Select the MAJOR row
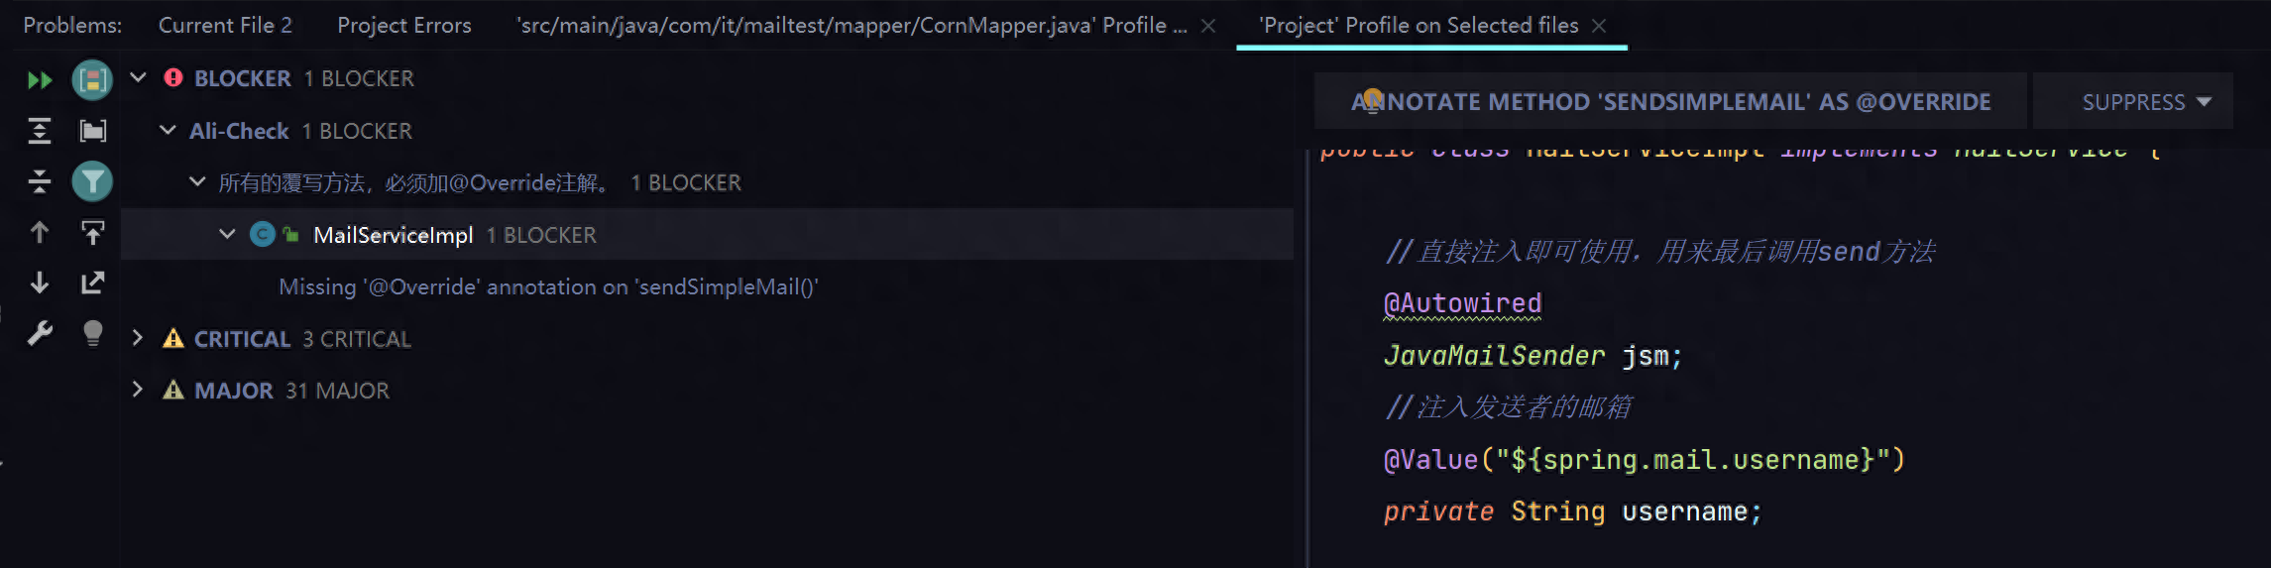 coord(708,391)
